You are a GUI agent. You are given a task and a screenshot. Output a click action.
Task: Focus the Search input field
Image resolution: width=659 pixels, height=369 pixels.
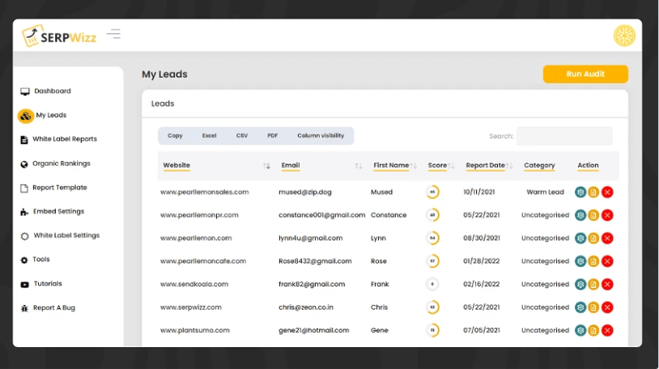[564, 136]
